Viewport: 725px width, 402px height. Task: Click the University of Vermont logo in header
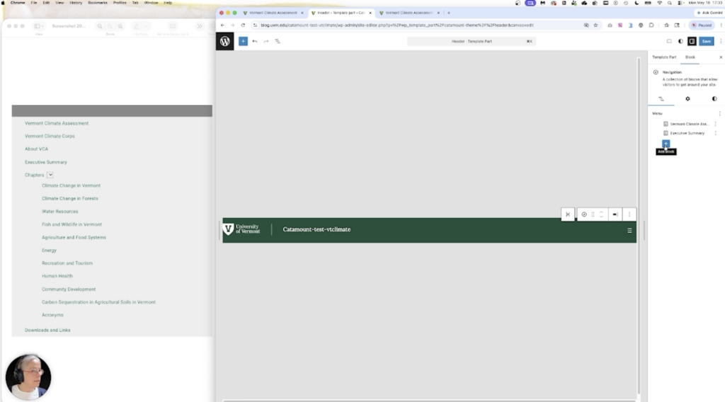pos(241,229)
